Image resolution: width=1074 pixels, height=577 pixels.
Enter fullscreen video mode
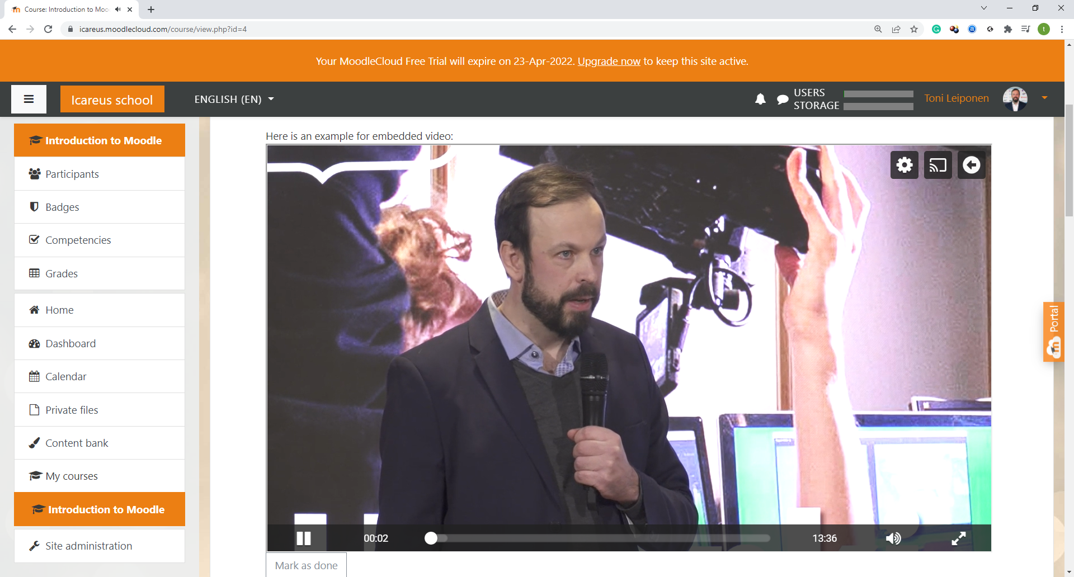pos(958,538)
